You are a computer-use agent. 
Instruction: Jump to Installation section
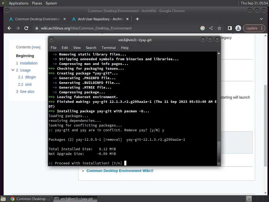click(27, 63)
